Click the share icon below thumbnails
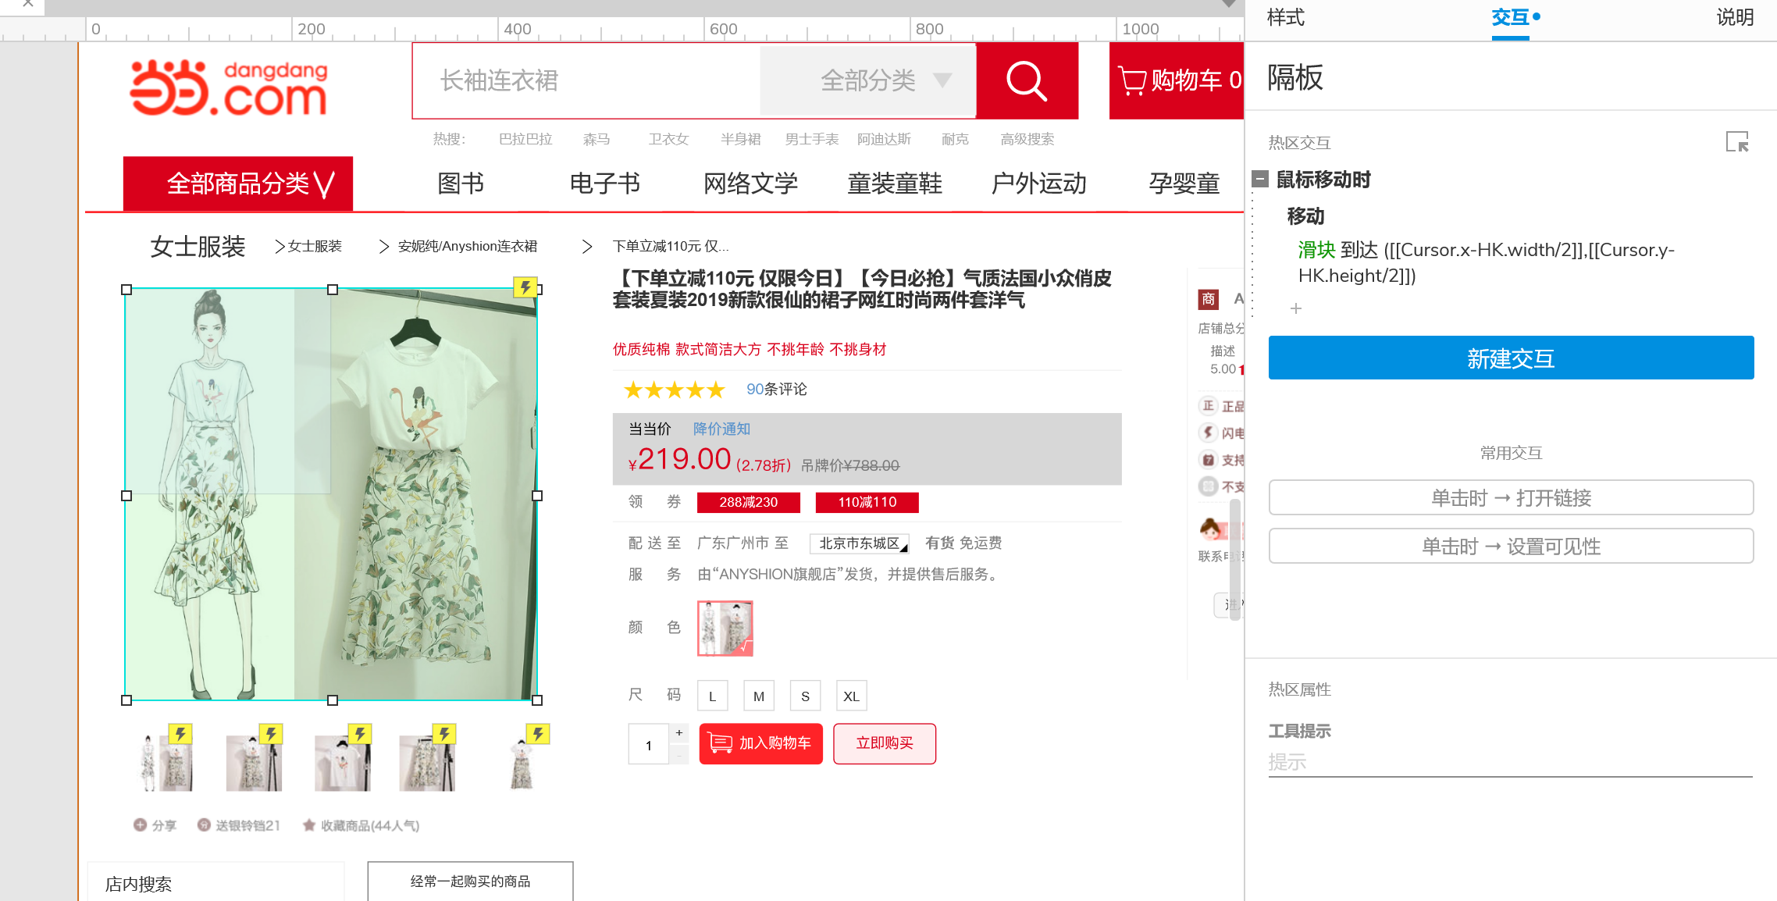1777x901 pixels. click(x=141, y=824)
